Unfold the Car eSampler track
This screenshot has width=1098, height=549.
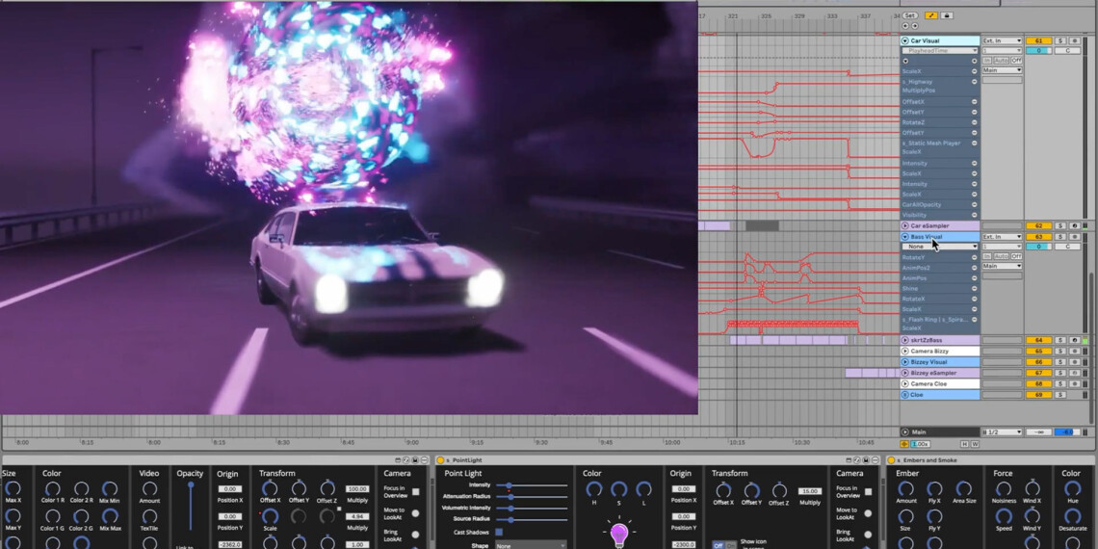point(905,225)
